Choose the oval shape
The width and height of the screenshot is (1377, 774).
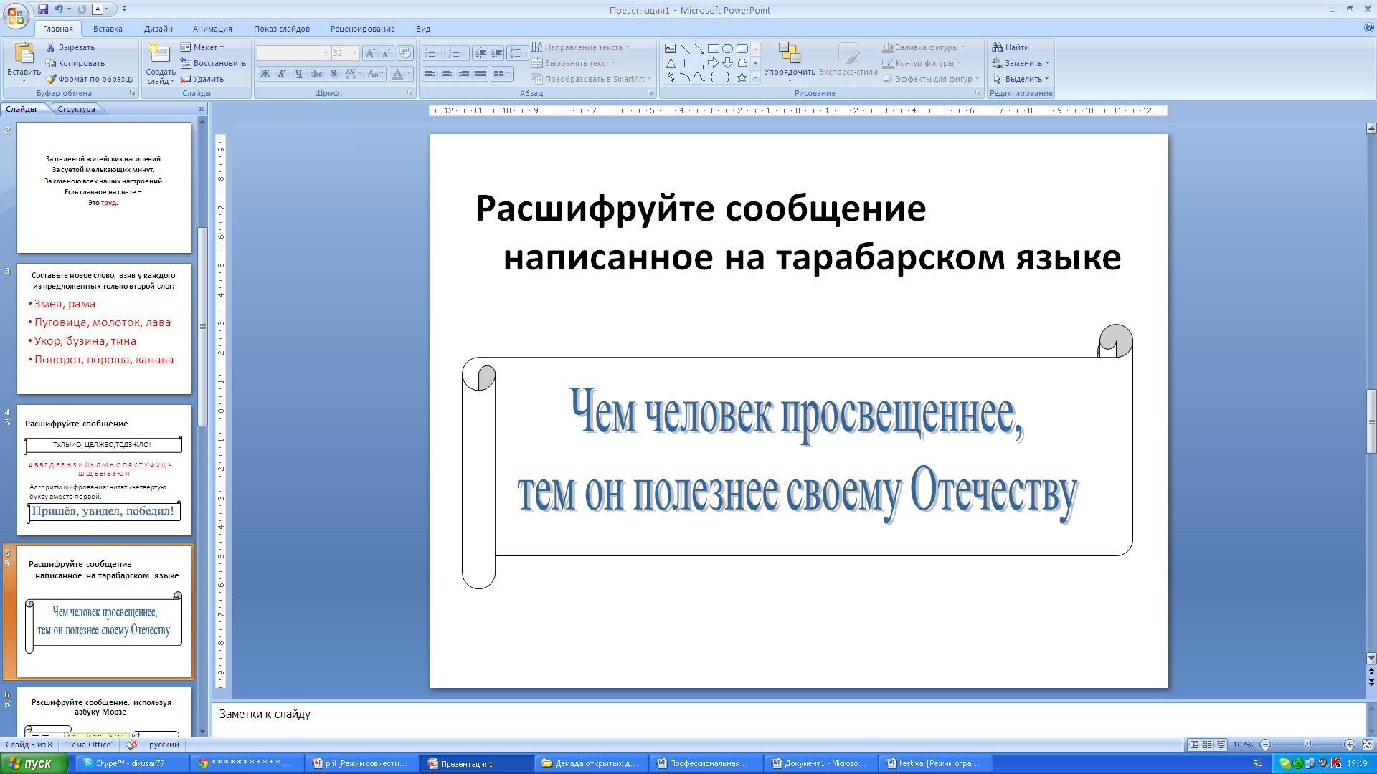(727, 49)
